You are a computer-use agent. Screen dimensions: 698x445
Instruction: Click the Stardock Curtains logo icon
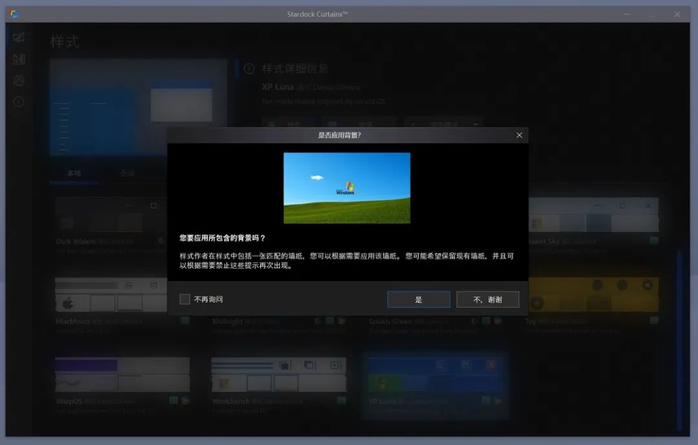14,14
